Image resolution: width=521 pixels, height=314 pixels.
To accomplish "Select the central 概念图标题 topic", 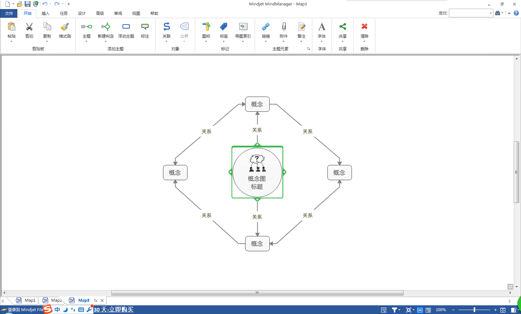I will click(x=257, y=172).
